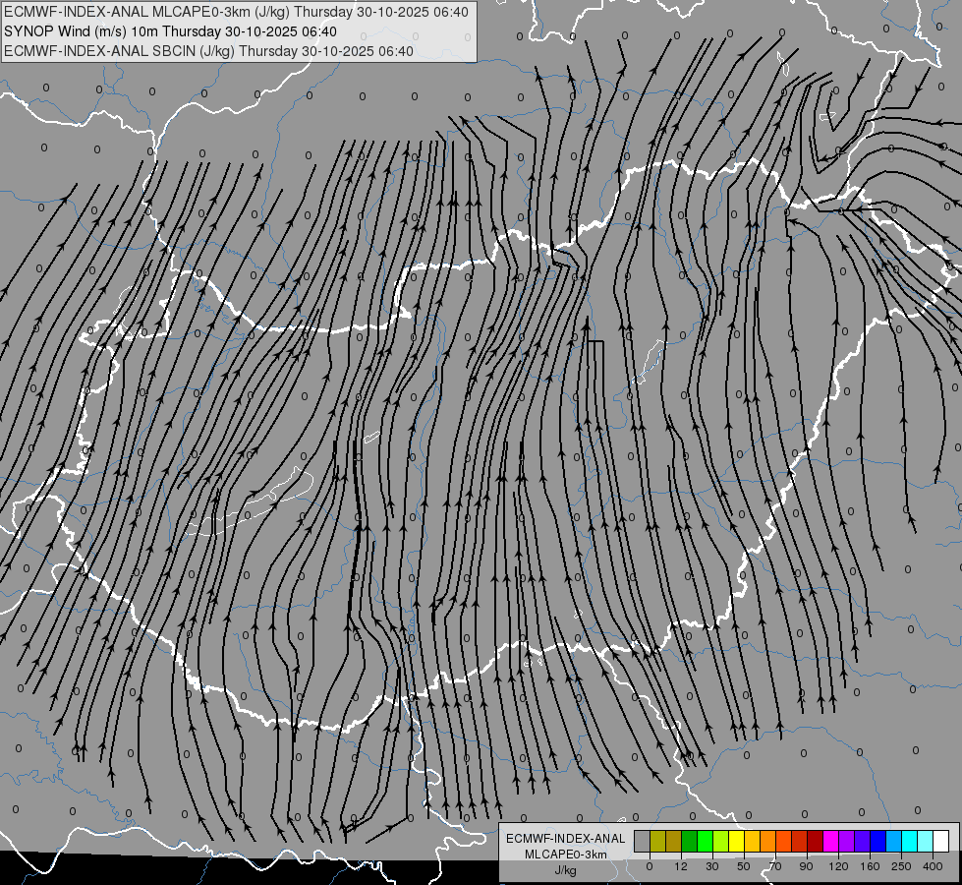Pick the indigo legend swatch before 160
The width and height of the screenshot is (962, 885).
[863, 842]
